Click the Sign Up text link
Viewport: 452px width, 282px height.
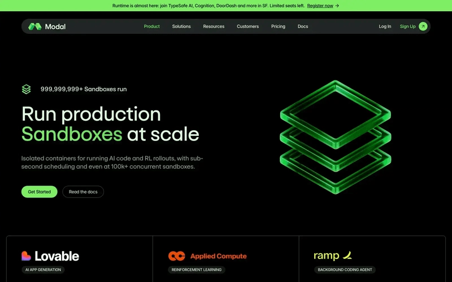pyautogui.click(x=407, y=27)
